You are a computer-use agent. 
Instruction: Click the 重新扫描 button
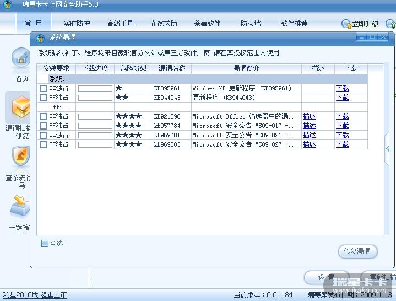pyautogui.click(x=379, y=277)
